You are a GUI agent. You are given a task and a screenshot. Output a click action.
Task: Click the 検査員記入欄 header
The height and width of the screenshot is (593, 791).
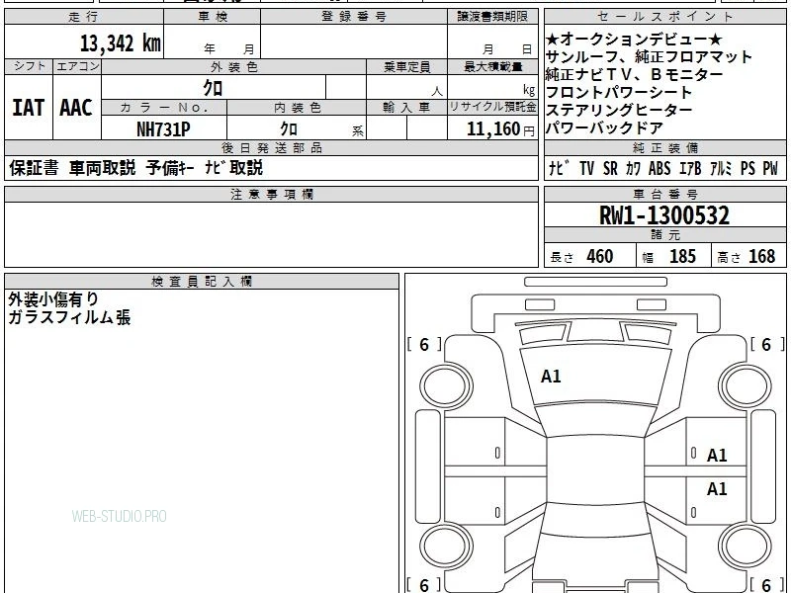click(x=202, y=282)
